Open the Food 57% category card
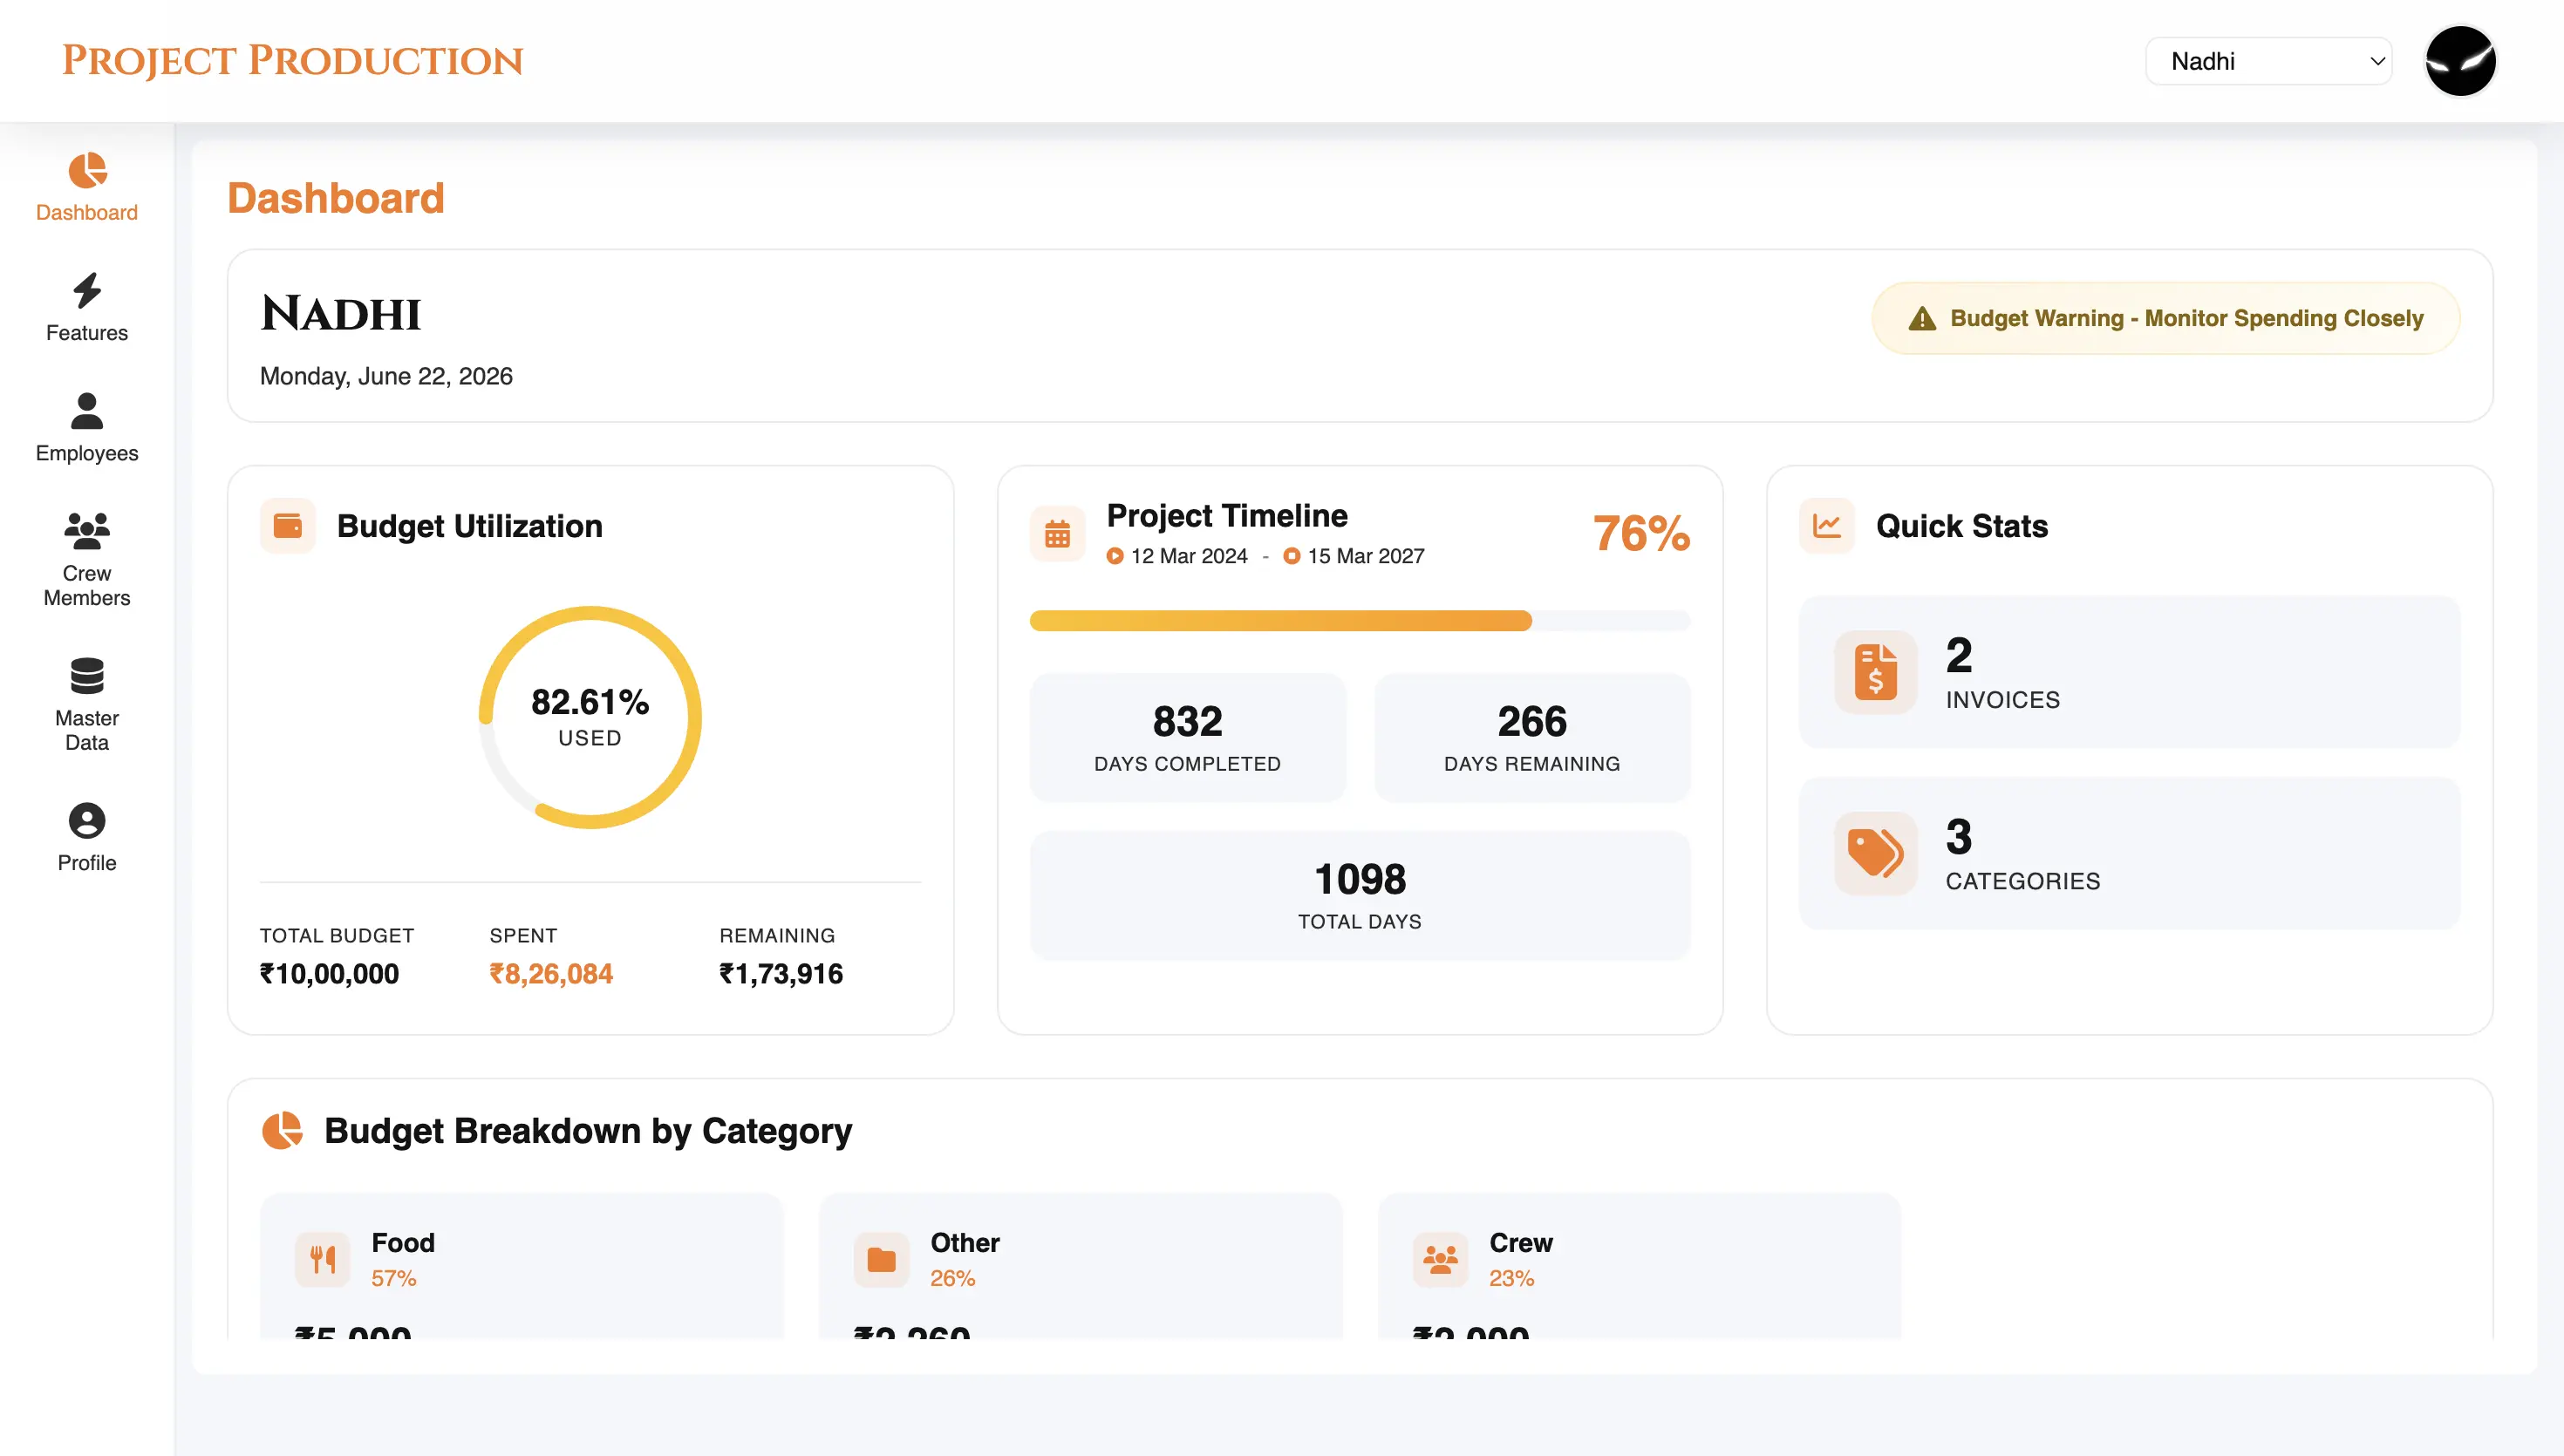 coord(521,1266)
